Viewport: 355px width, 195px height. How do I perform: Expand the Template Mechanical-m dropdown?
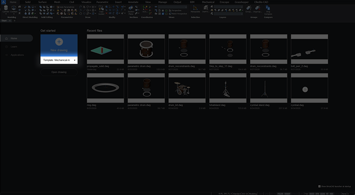click(x=75, y=60)
